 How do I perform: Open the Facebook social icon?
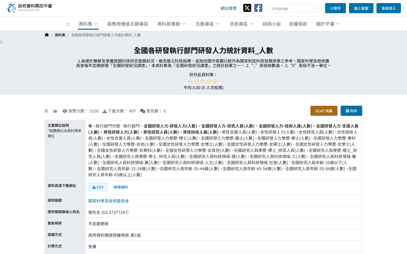point(258,8)
